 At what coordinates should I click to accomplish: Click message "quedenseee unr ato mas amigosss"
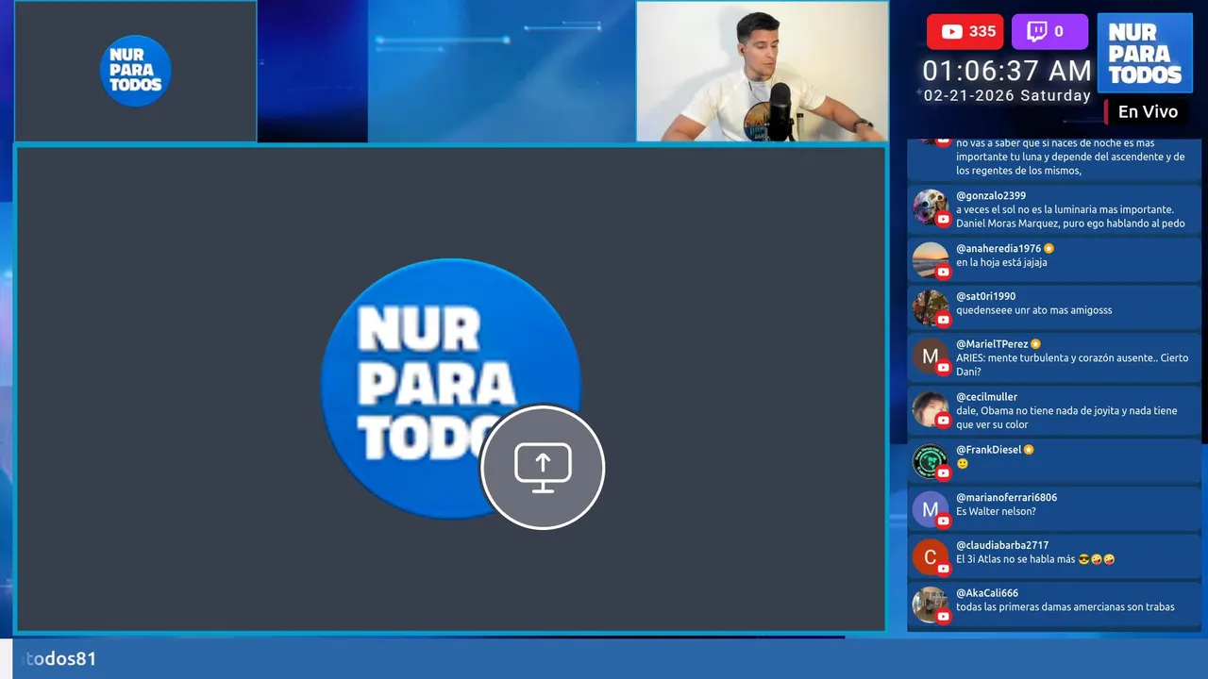coord(1034,310)
